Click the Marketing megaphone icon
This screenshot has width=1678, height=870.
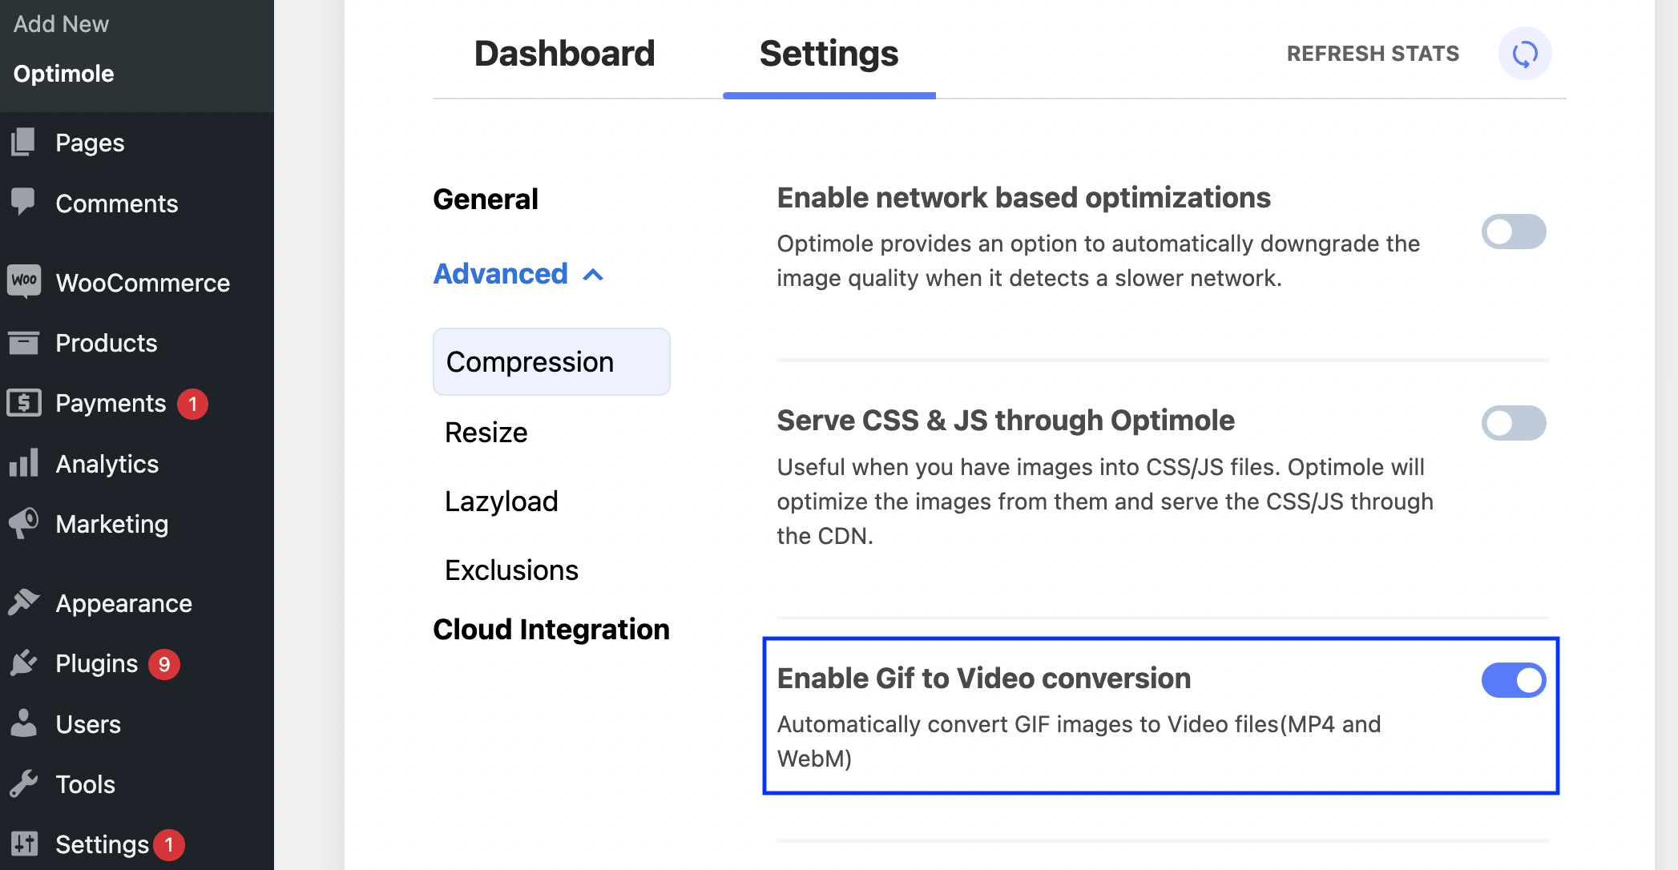(25, 523)
